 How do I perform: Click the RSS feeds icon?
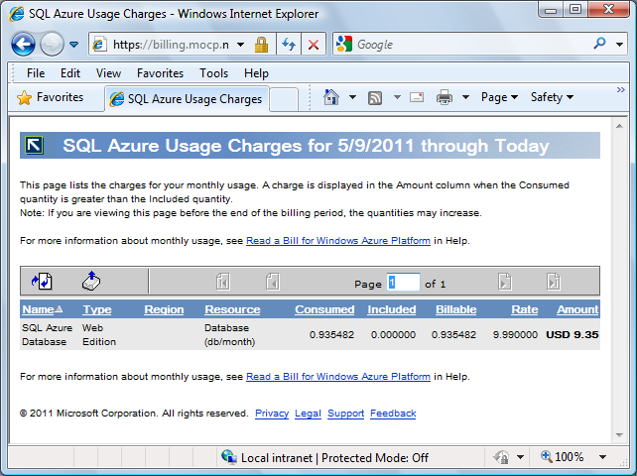coord(376,97)
